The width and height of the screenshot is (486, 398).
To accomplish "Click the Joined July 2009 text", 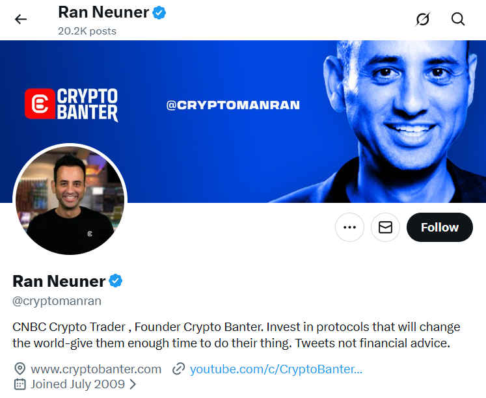I will tap(78, 384).
